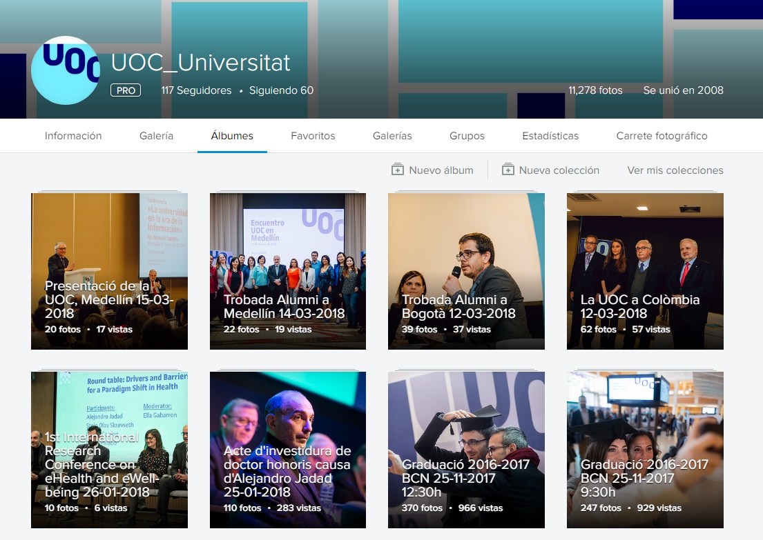Click the UOC_Universitat profile name

(x=200, y=63)
